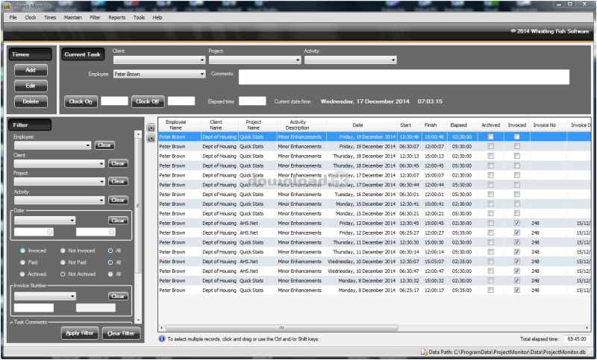Click the Edit button under Times

tap(31, 86)
